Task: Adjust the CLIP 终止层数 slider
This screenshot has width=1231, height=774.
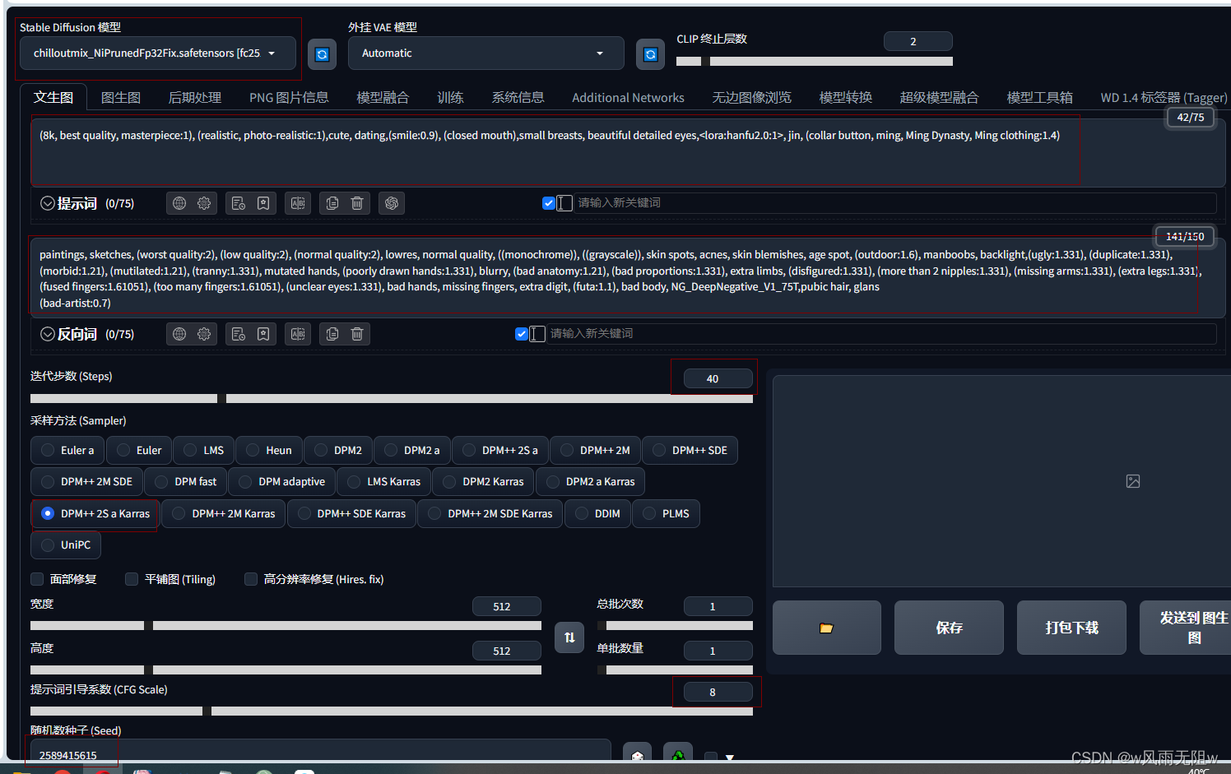Action: [x=815, y=61]
